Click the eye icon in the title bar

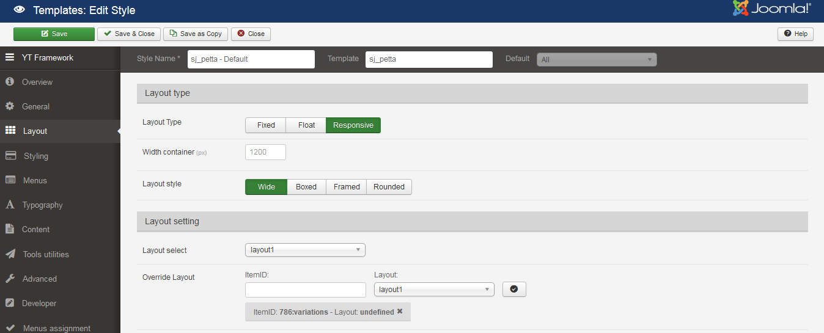[x=19, y=10]
